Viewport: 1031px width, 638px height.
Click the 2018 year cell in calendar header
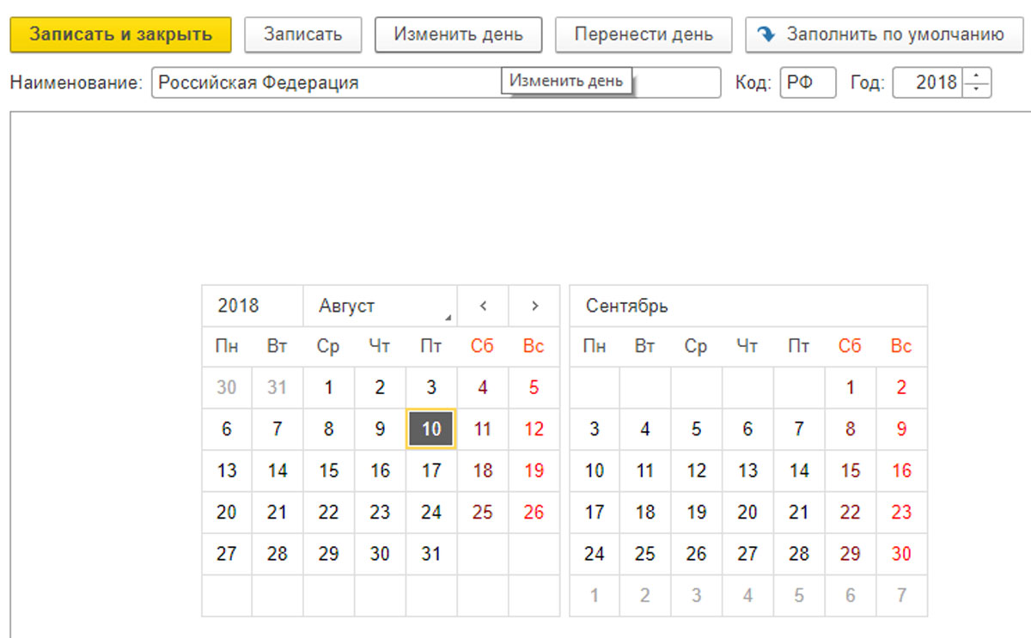click(x=239, y=306)
